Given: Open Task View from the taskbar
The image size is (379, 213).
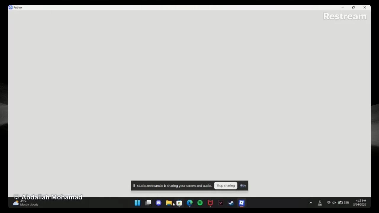Looking at the screenshot, I should 148,203.
